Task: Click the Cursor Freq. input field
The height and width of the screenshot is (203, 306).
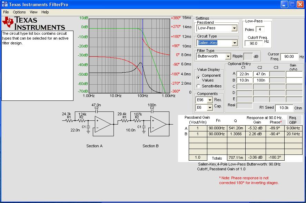Action: tap(289, 56)
